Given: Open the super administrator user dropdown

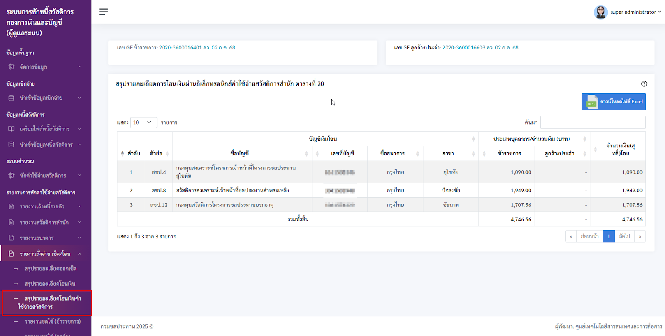Looking at the screenshot, I should pyautogui.click(x=628, y=12).
